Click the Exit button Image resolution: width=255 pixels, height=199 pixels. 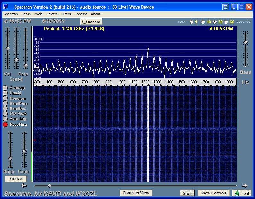(242, 193)
